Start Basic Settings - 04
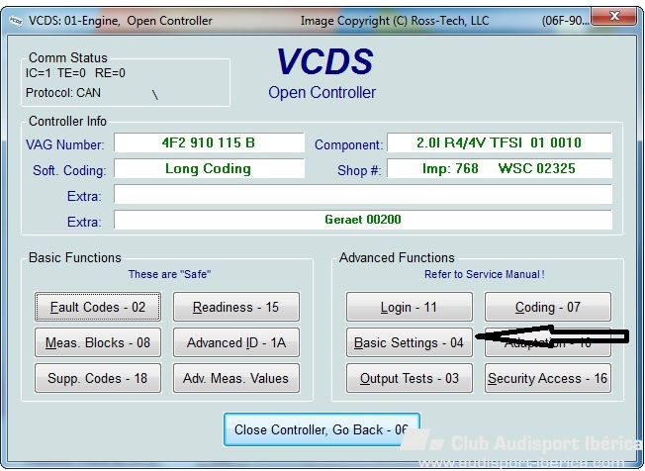This screenshot has height=471, width=645. coord(410,342)
